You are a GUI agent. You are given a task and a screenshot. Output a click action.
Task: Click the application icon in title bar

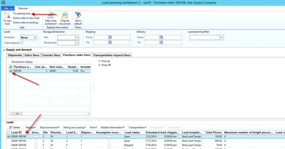tap(3, 2)
